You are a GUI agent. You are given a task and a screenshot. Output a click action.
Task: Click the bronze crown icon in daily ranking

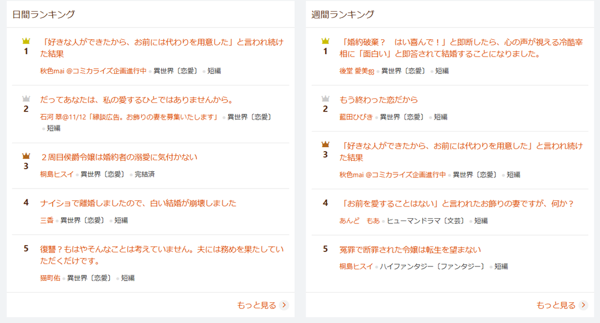26,156
